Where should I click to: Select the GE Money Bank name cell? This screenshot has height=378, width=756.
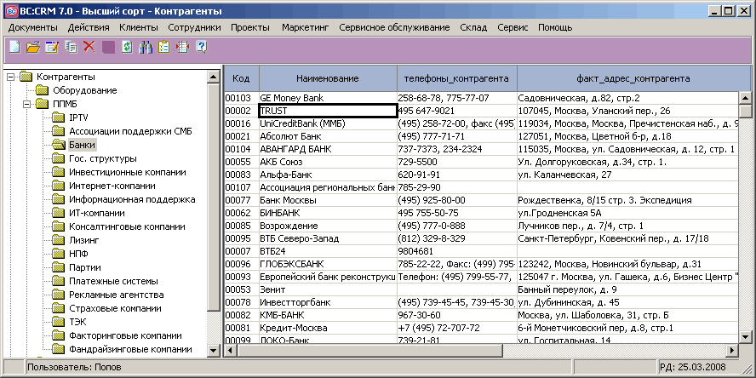click(328, 98)
